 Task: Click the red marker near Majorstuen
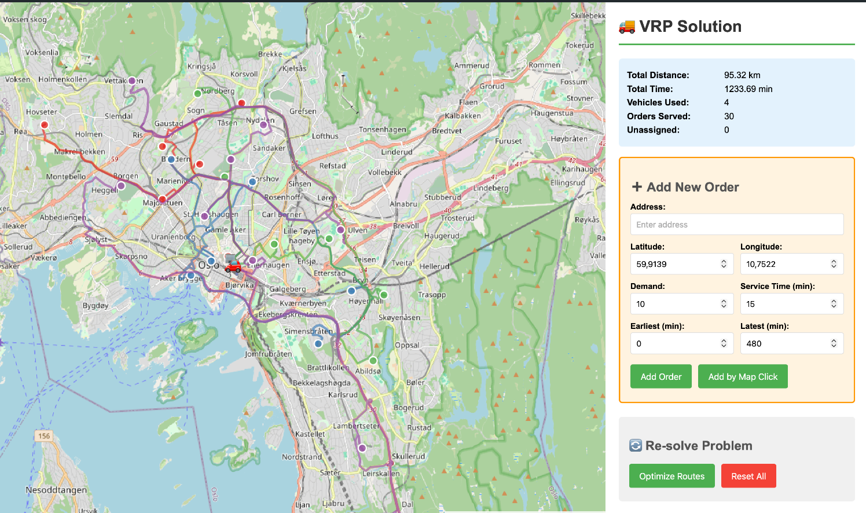163,200
